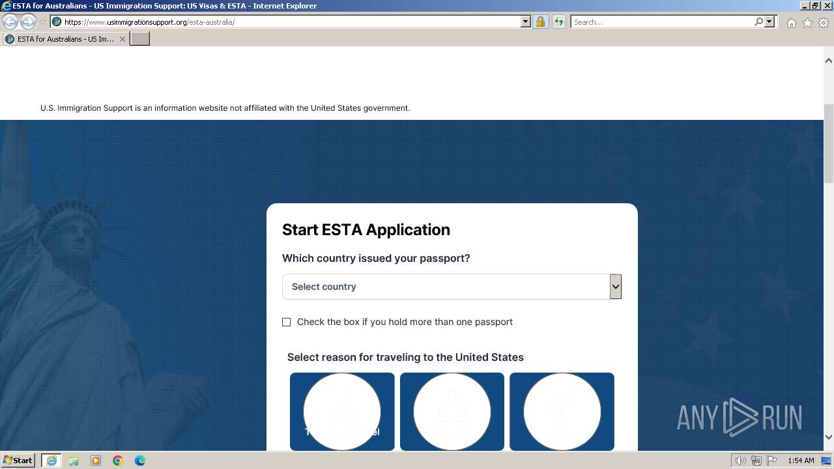Open the recent pages dropdown arrow
This screenshot has height=469, width=834.
pyautogui.click(x=43, y=22)
